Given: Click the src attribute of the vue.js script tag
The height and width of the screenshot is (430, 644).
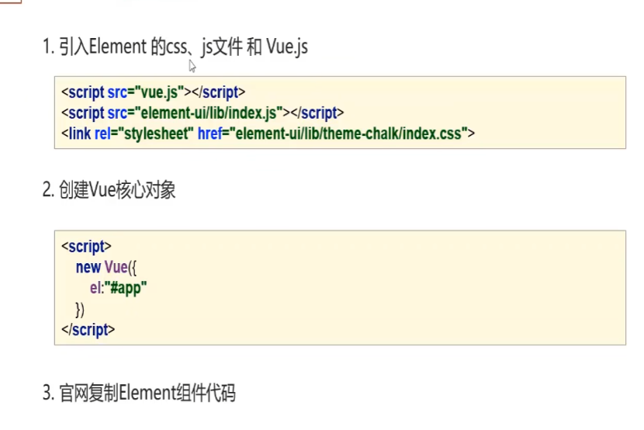Looking at the screenshot, I should pyautogui.click(x=117, y=92).
